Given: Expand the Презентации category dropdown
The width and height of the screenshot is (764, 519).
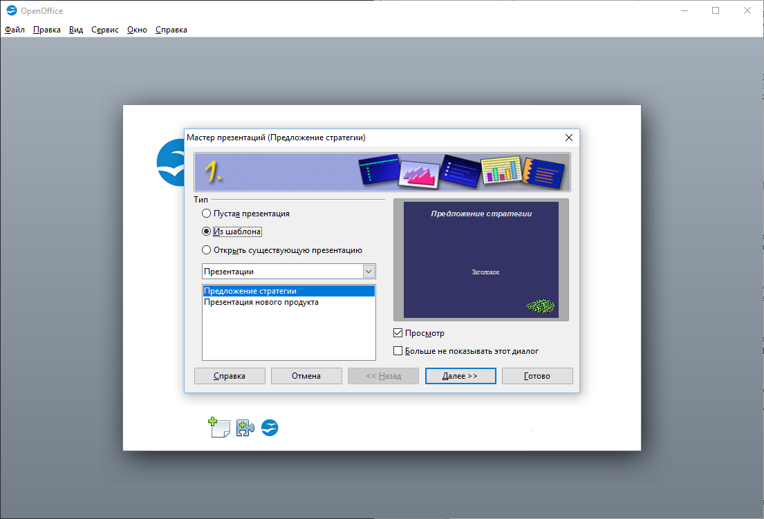Looking at the screenshot, I should tap(369, 271).
